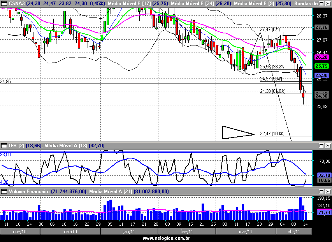
Task: Click the "27,76" upper band price tag
Action: 321,27
